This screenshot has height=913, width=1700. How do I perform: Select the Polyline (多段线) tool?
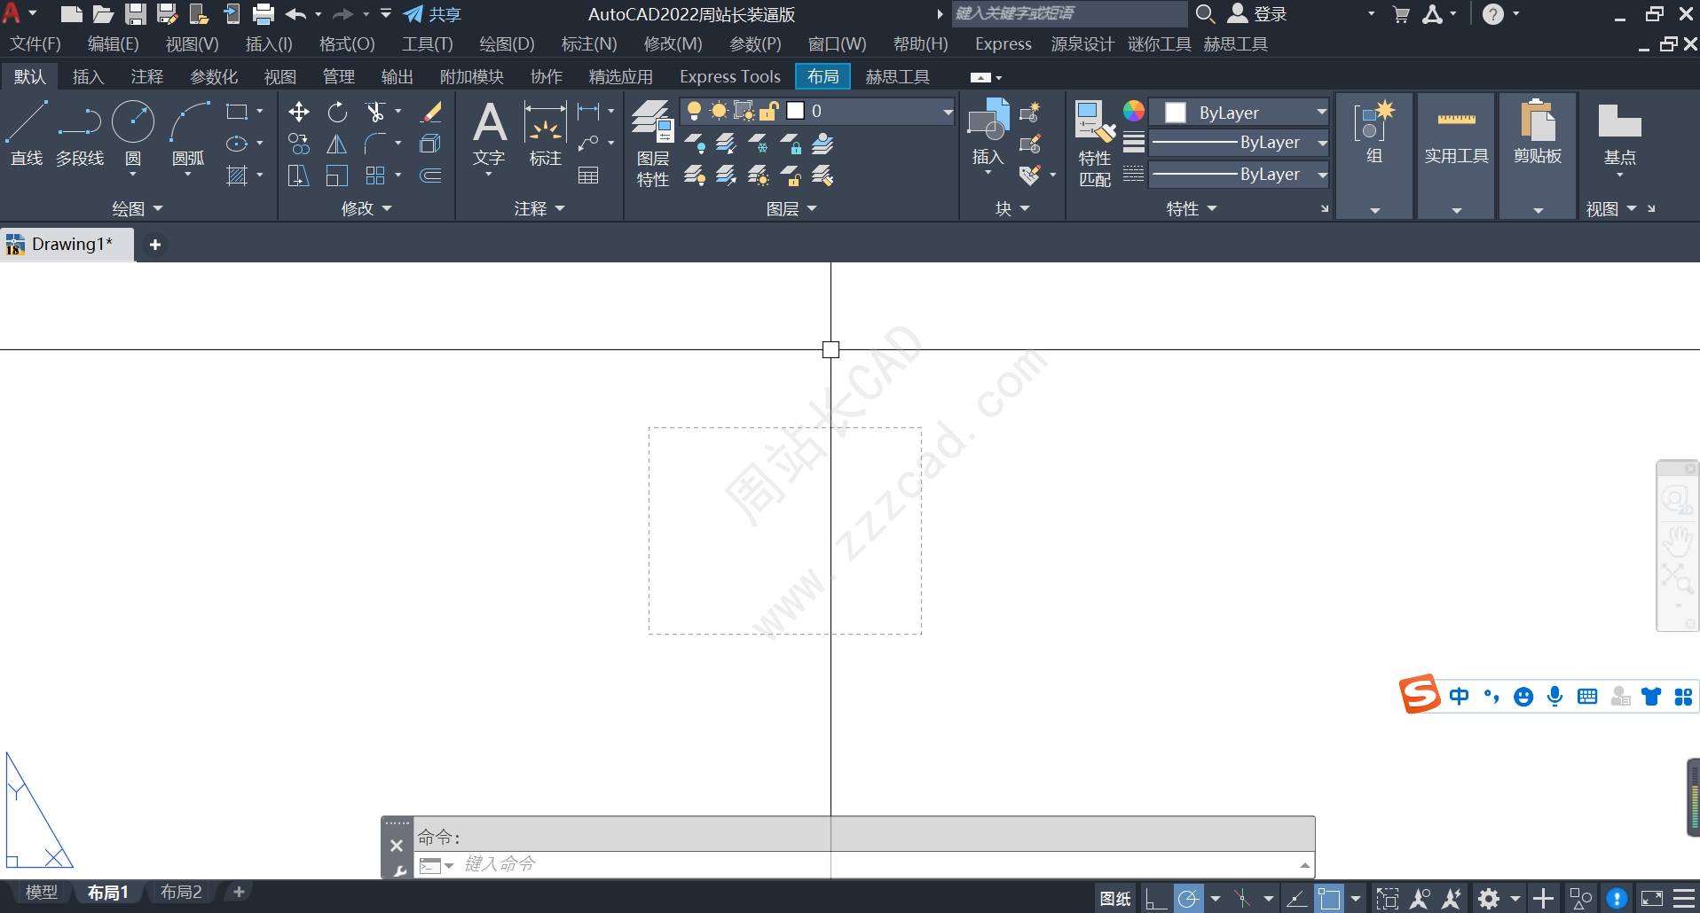80,133
